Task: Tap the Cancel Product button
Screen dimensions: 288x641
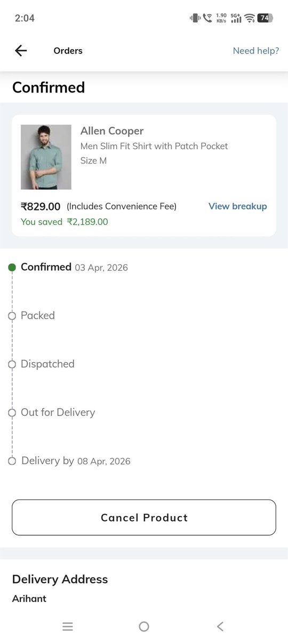Action: pos(144,517)
